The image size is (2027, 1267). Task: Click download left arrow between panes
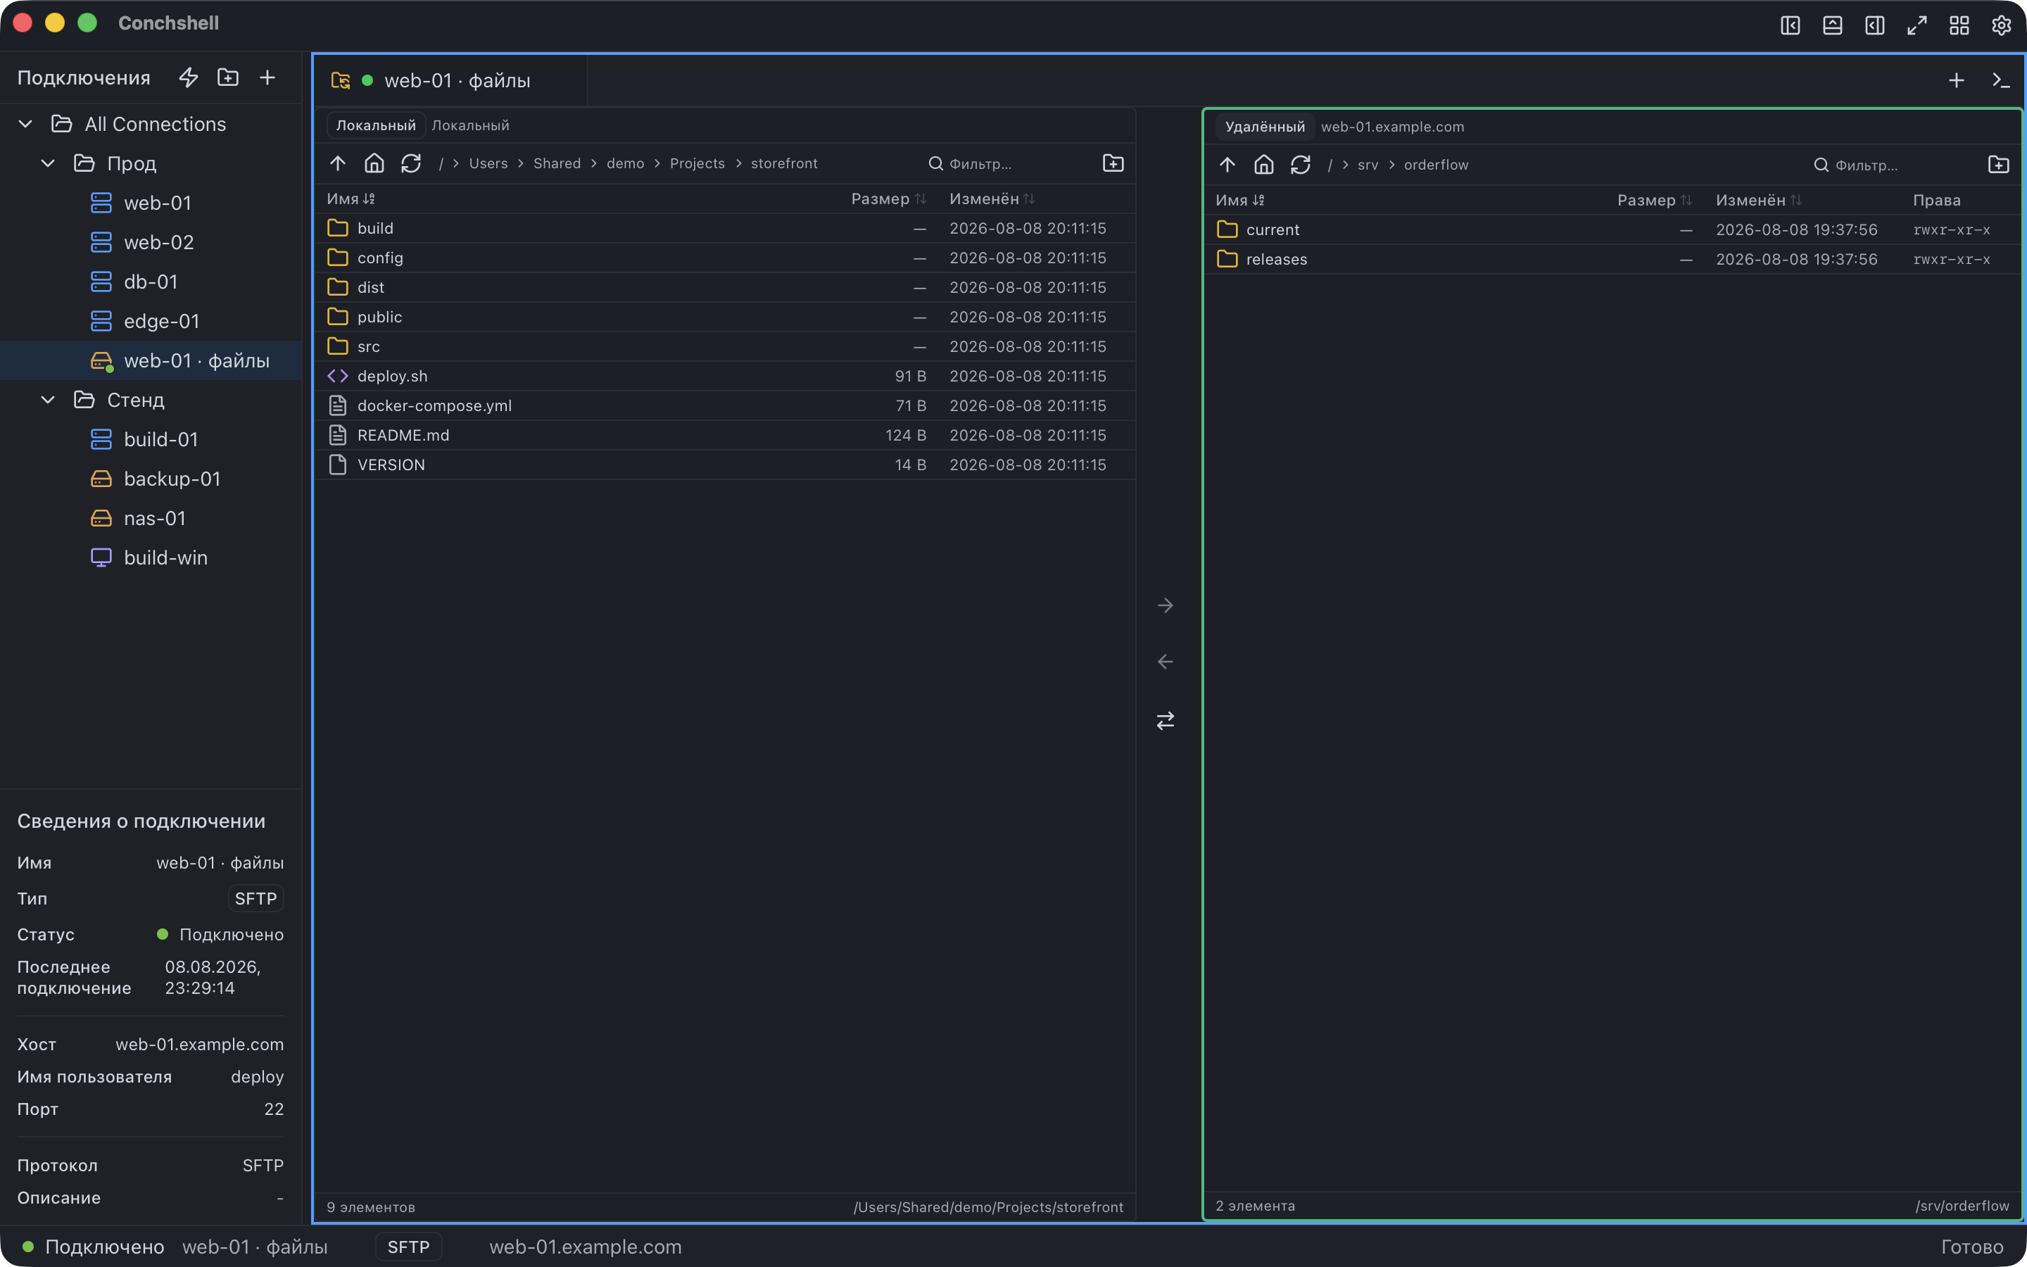tap(1165, 662)
